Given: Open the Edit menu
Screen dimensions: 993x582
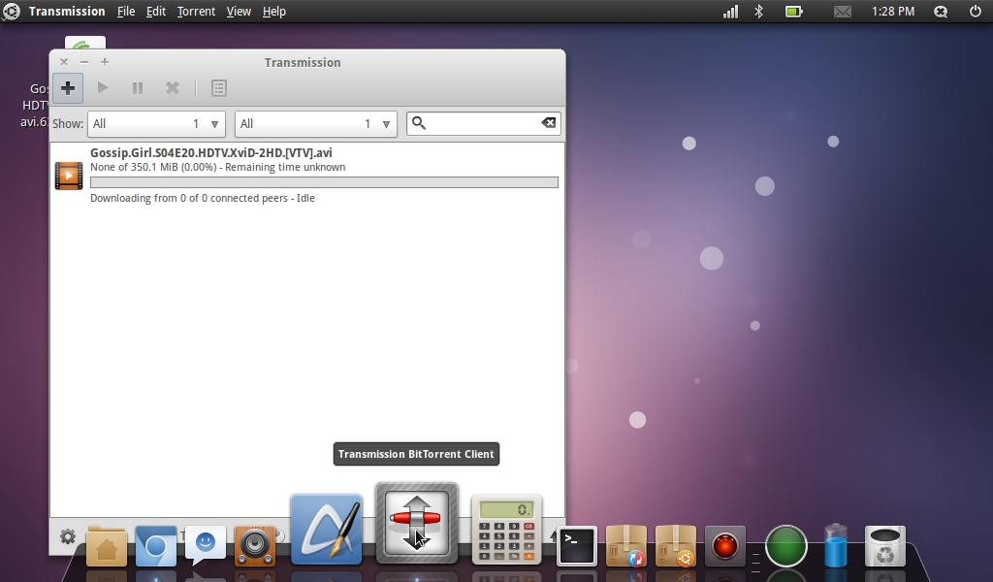Looking at the screenshot, I should 156,12.
